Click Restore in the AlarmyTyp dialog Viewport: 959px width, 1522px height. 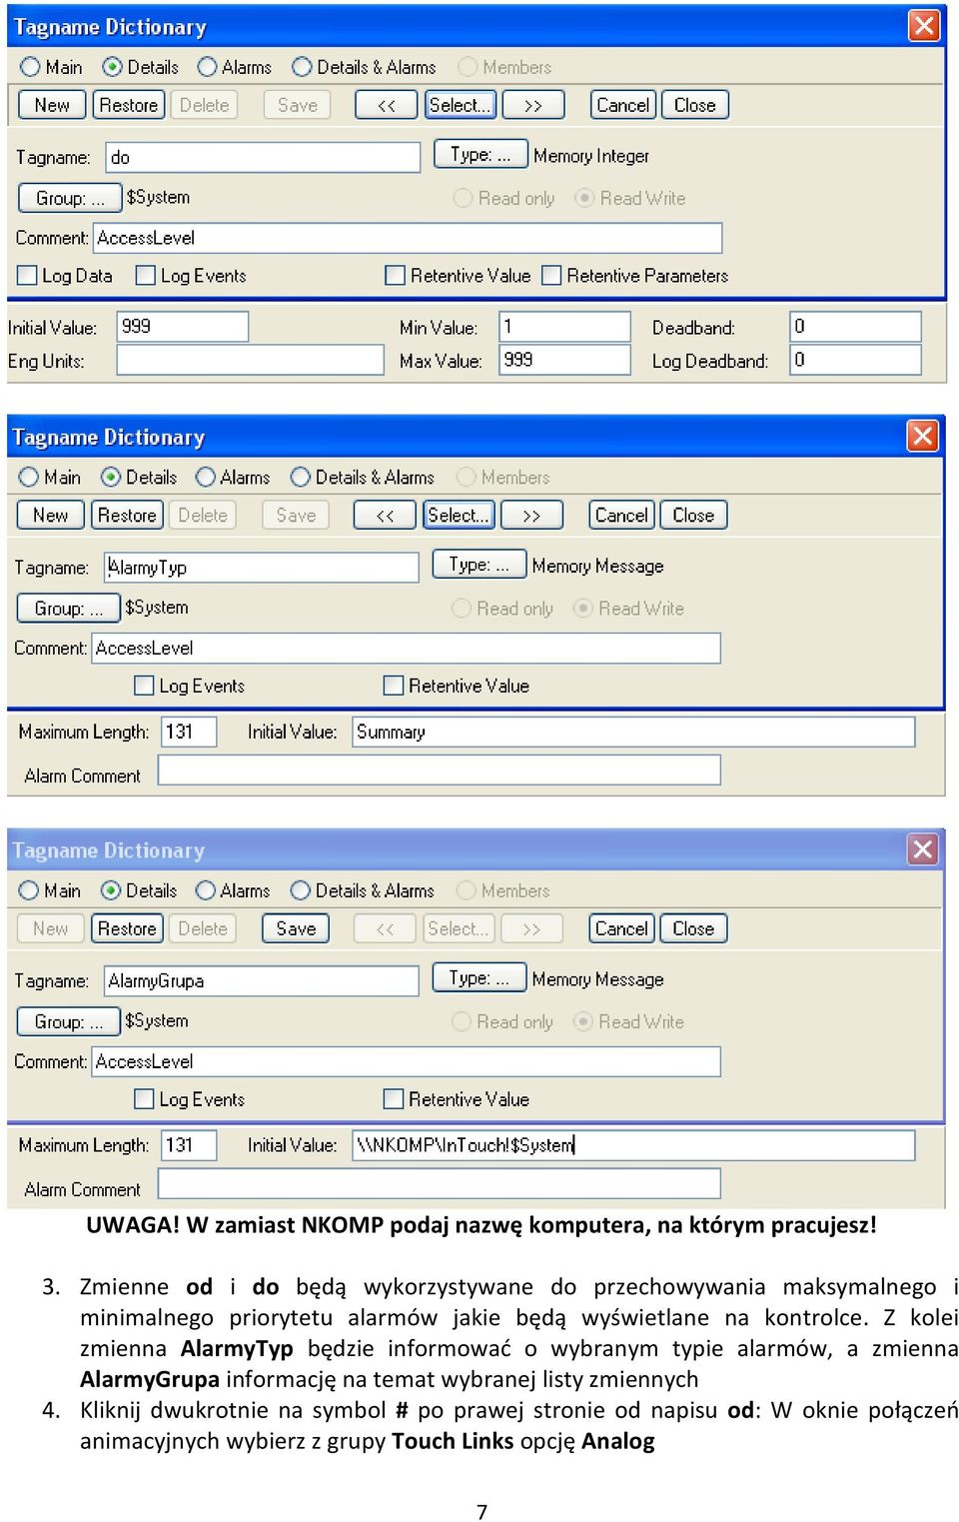coord(127,515)
